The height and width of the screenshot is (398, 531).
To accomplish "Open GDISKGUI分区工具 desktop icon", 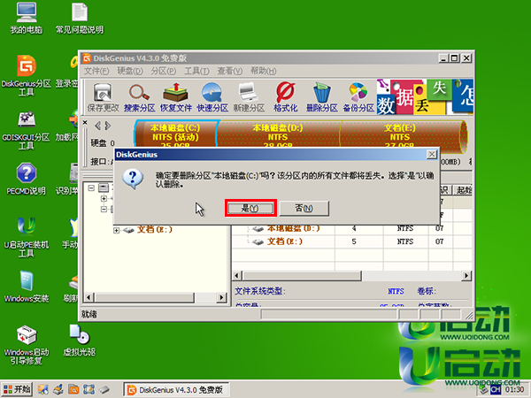I will [x=27, y=130].
